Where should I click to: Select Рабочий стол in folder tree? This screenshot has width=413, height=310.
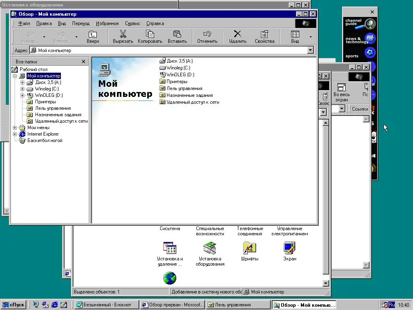33,69
